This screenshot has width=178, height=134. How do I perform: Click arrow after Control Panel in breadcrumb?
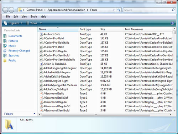45,10
